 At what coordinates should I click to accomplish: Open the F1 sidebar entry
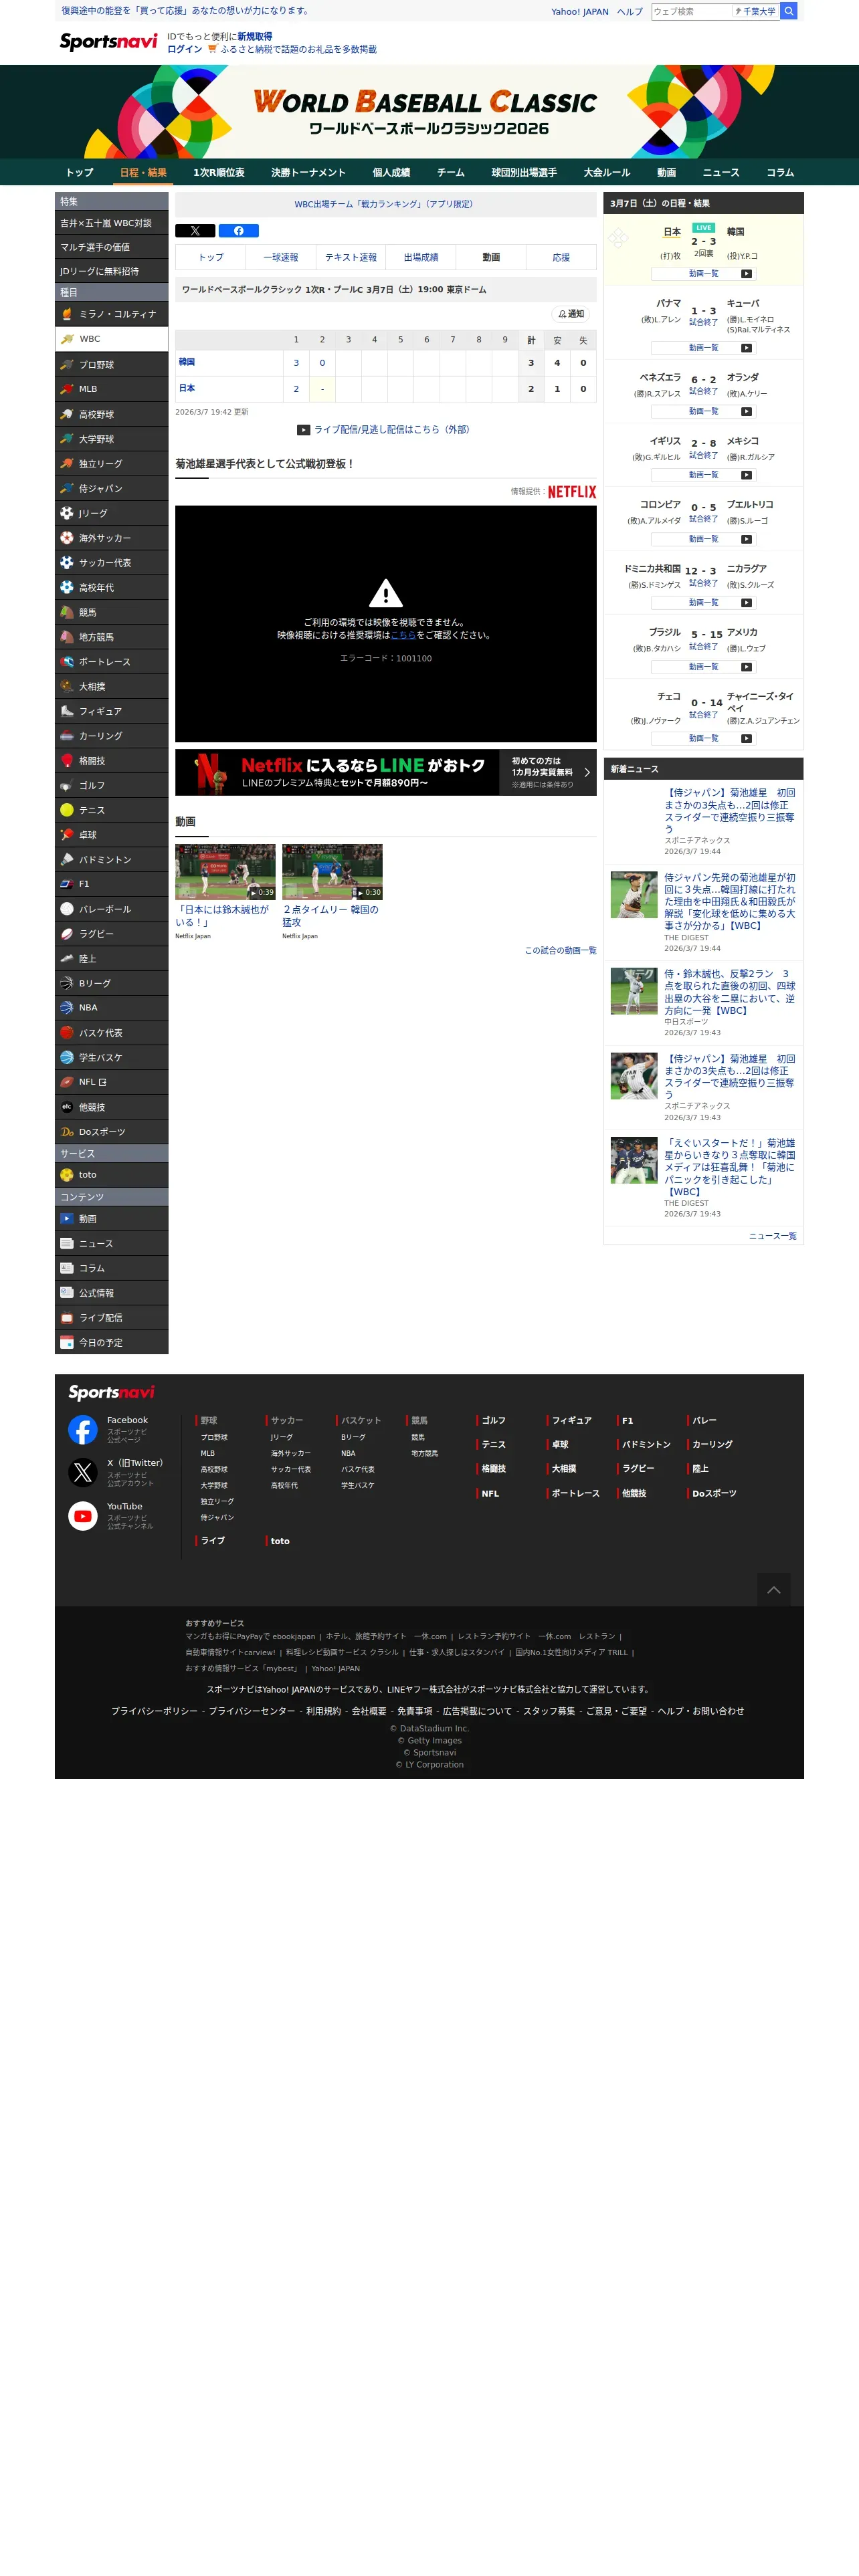pos(111,884)
